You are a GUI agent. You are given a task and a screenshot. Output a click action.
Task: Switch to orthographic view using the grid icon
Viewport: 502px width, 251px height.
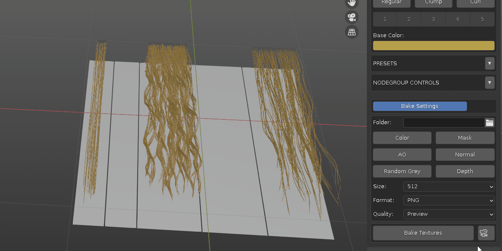351,32
